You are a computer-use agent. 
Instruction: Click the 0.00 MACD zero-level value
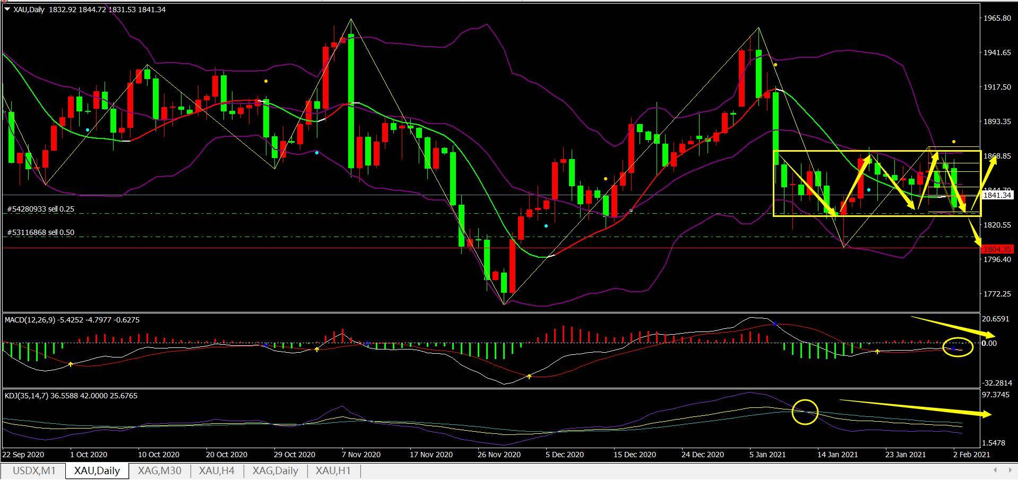point(989,343)
